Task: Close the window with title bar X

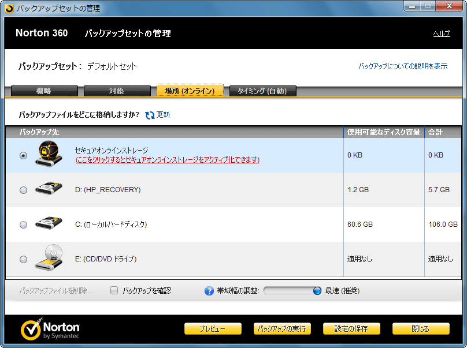Action: click(x=450, y=6)
